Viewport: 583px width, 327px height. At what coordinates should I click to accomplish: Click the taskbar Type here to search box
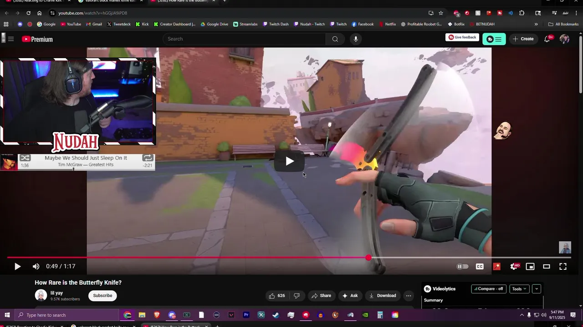point(66,315)
